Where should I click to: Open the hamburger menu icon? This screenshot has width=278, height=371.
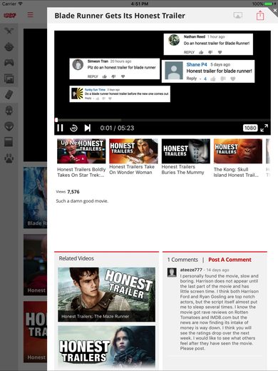[31, 15]
